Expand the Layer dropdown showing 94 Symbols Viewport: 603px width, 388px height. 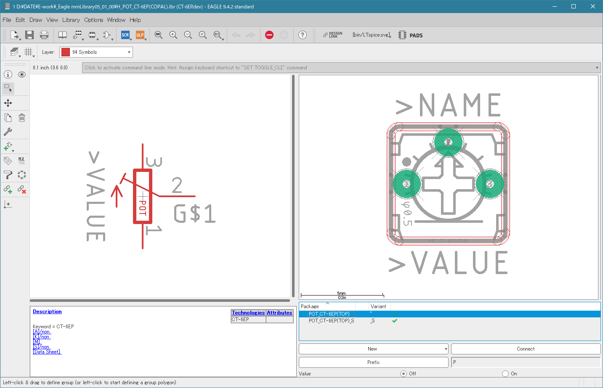[x=129, y=52]
